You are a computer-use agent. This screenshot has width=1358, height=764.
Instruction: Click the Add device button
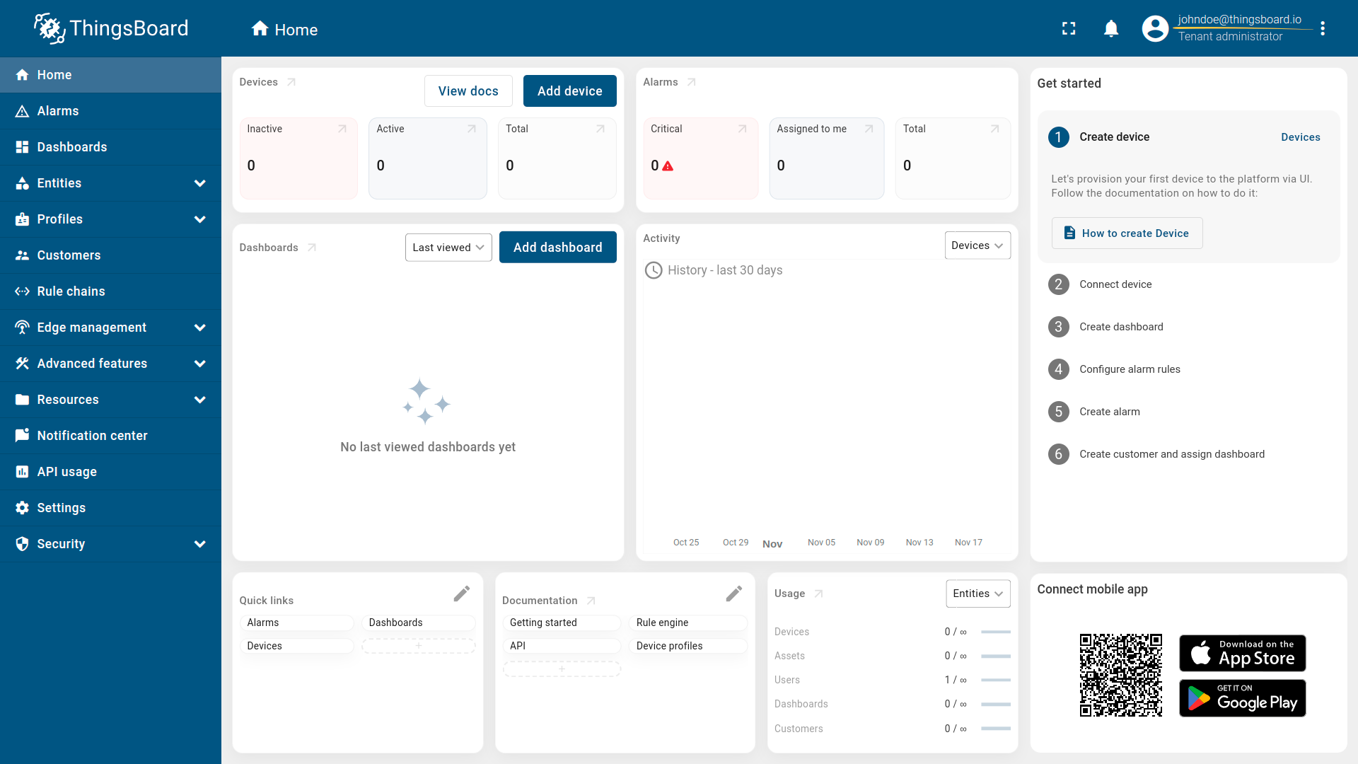pos(569,91)
